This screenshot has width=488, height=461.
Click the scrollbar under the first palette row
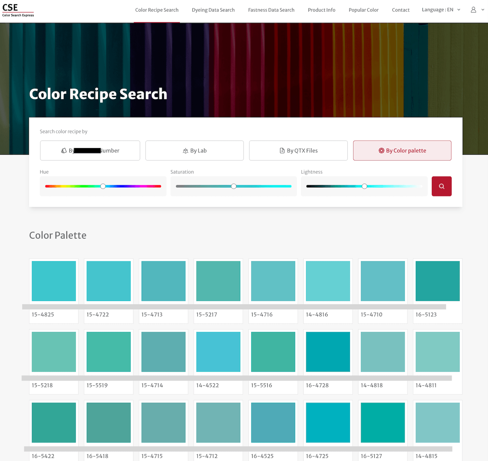[x=234, y=307]
